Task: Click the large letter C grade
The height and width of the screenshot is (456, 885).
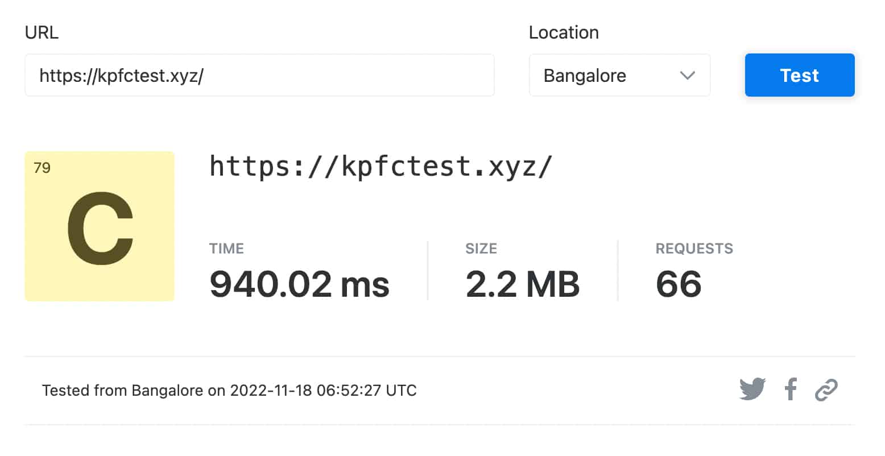Action: pyautogui.click(x=100, y=230)
